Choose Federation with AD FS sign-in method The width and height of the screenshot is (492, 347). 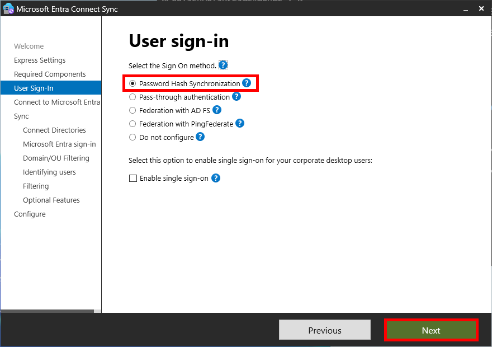point(132,110)
